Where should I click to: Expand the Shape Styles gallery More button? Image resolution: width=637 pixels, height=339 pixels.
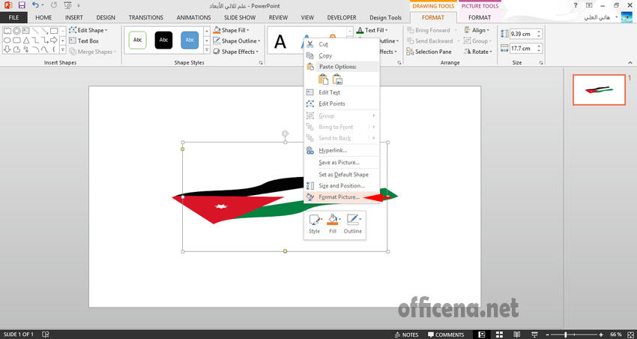tap(206, 50)
